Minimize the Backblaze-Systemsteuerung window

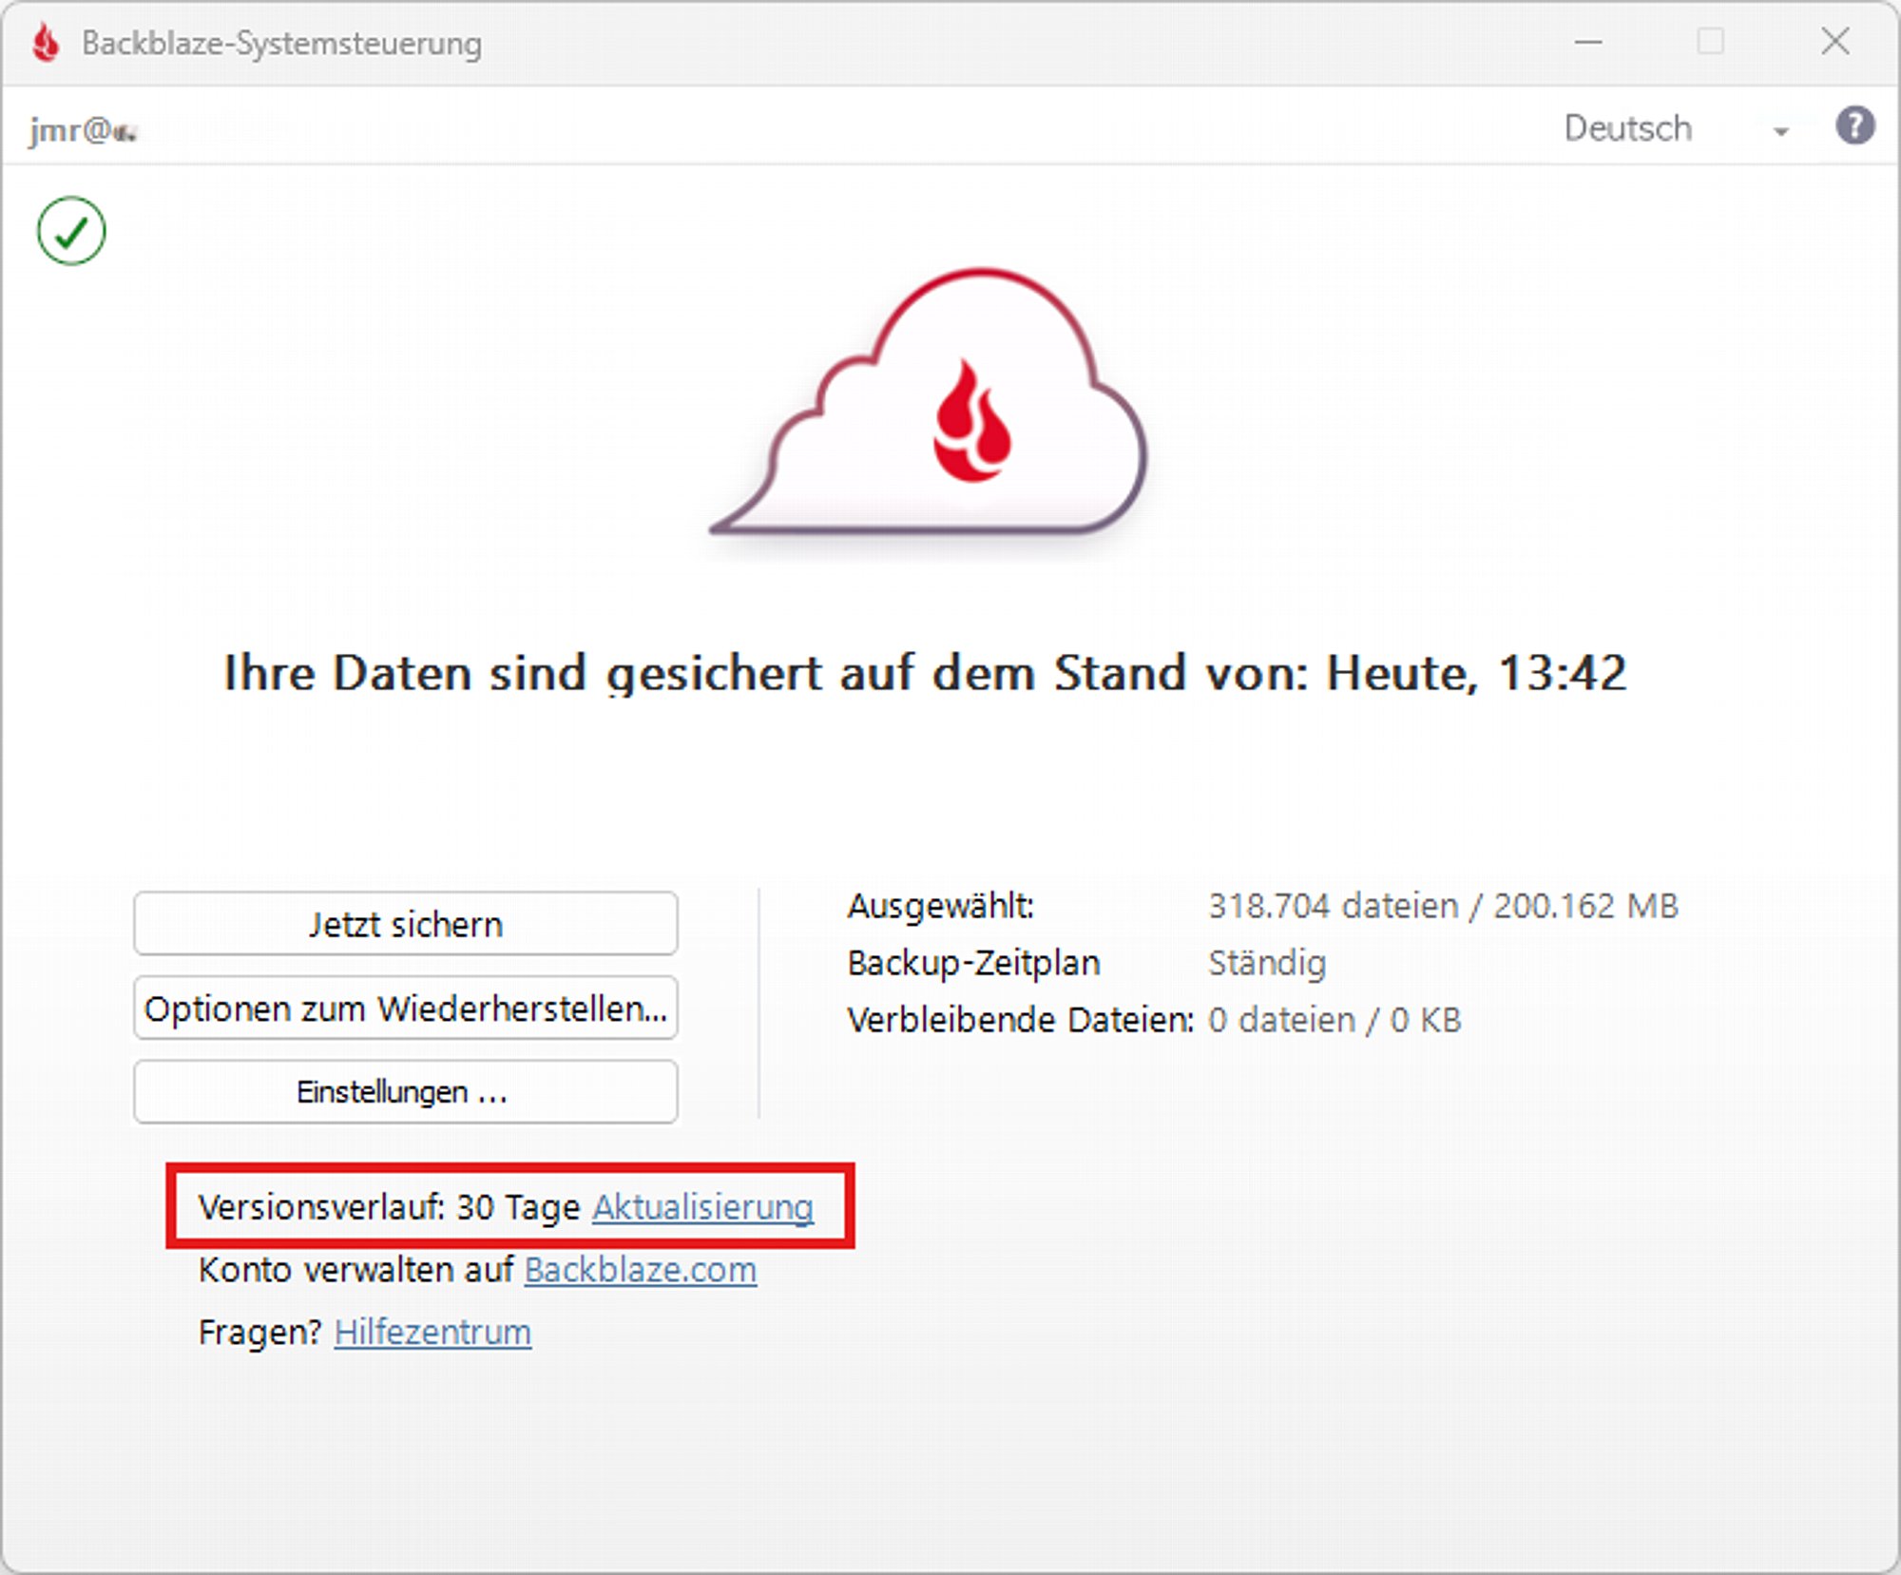[1587, 42]
